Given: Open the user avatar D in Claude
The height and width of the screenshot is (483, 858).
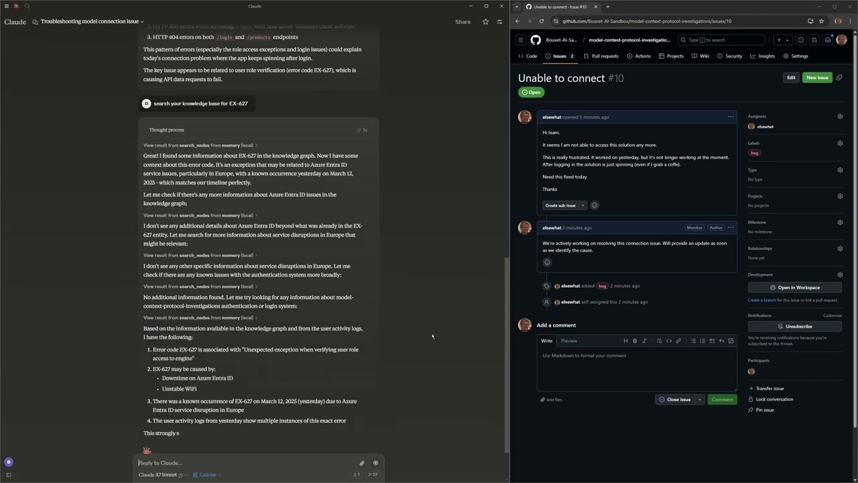Looking at the screenshot, I should pos(9,462).
